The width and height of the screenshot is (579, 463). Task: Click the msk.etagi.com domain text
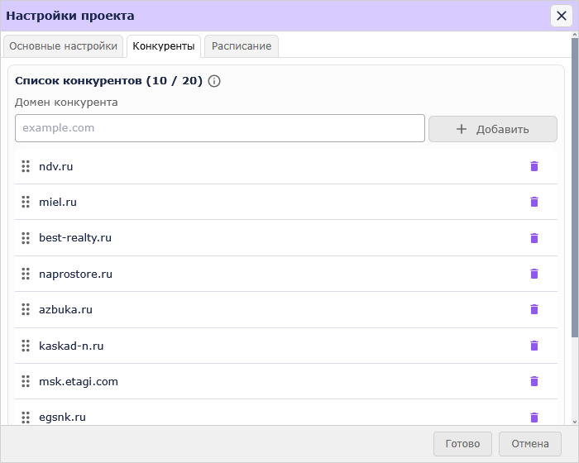pos(79,381)
